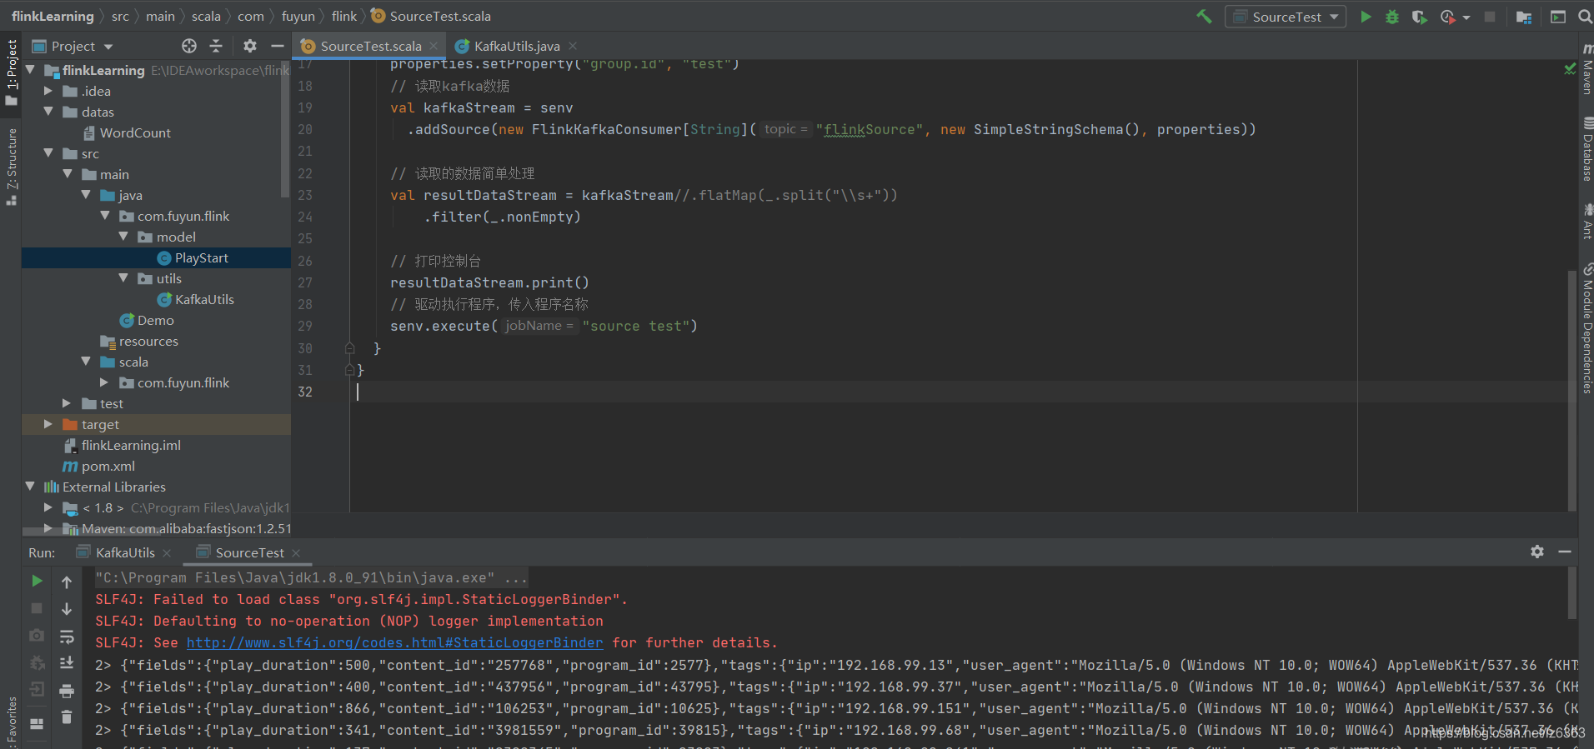Screen dimensions: 1594x749
Task: Minimize the Run panel with minus icon
Action: (1565, 552)
